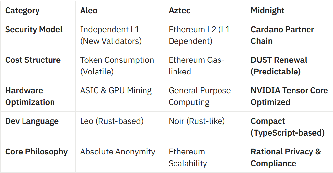Click the Token Consumption (Volatile) cell
333x173 pixels.
coord(117,66)
